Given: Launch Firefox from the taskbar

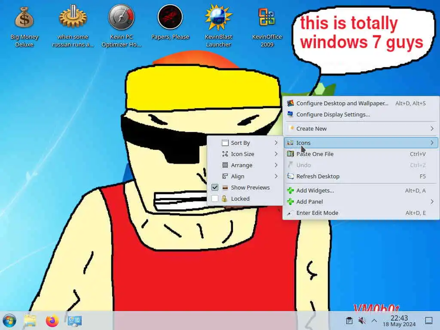Looking at the screenshot, I should click(52, 321).
